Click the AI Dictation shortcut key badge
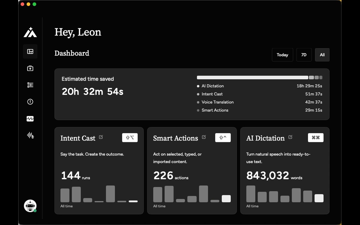Image resolution: width=360 pixels, height=225 pixels. (x=316, y=137)
